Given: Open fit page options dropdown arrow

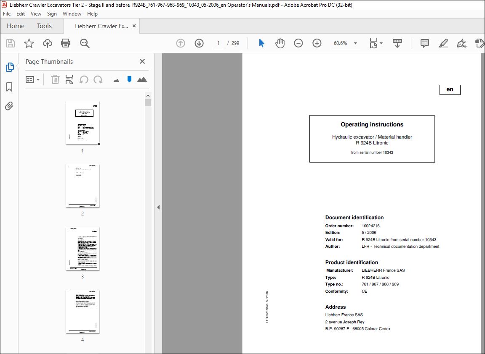Looking at the screenshot, I should [x=381, y=43].
